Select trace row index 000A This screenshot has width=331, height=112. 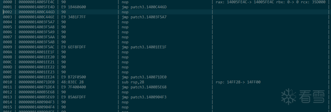tap(7, 52)
